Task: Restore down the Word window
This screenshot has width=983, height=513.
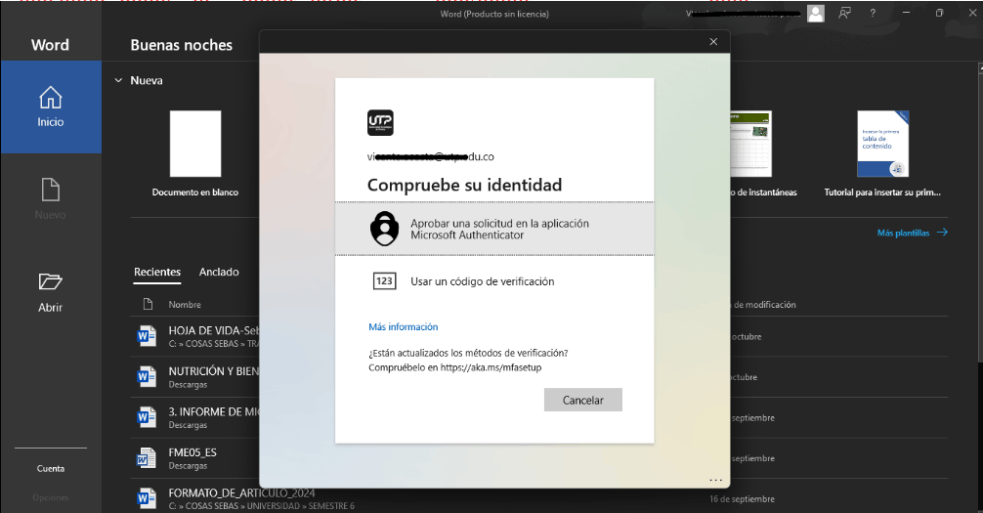Action: pos(939,13)
